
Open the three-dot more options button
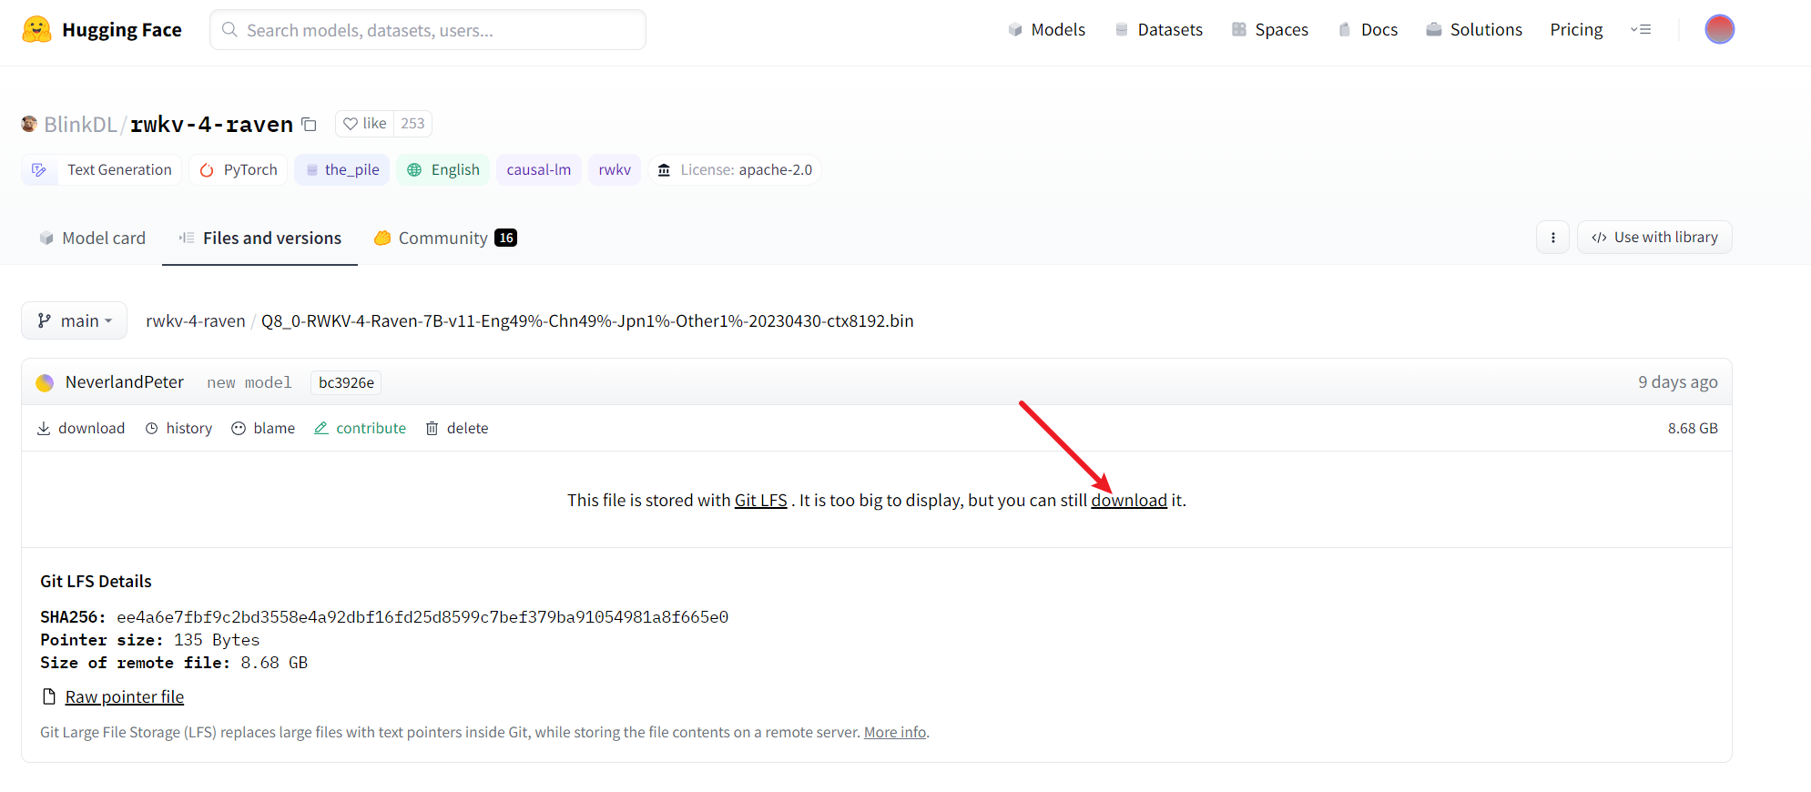[x=1552, y=238]
